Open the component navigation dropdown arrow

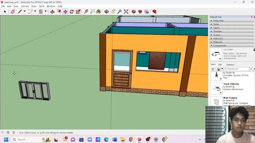tap(222, 69)
